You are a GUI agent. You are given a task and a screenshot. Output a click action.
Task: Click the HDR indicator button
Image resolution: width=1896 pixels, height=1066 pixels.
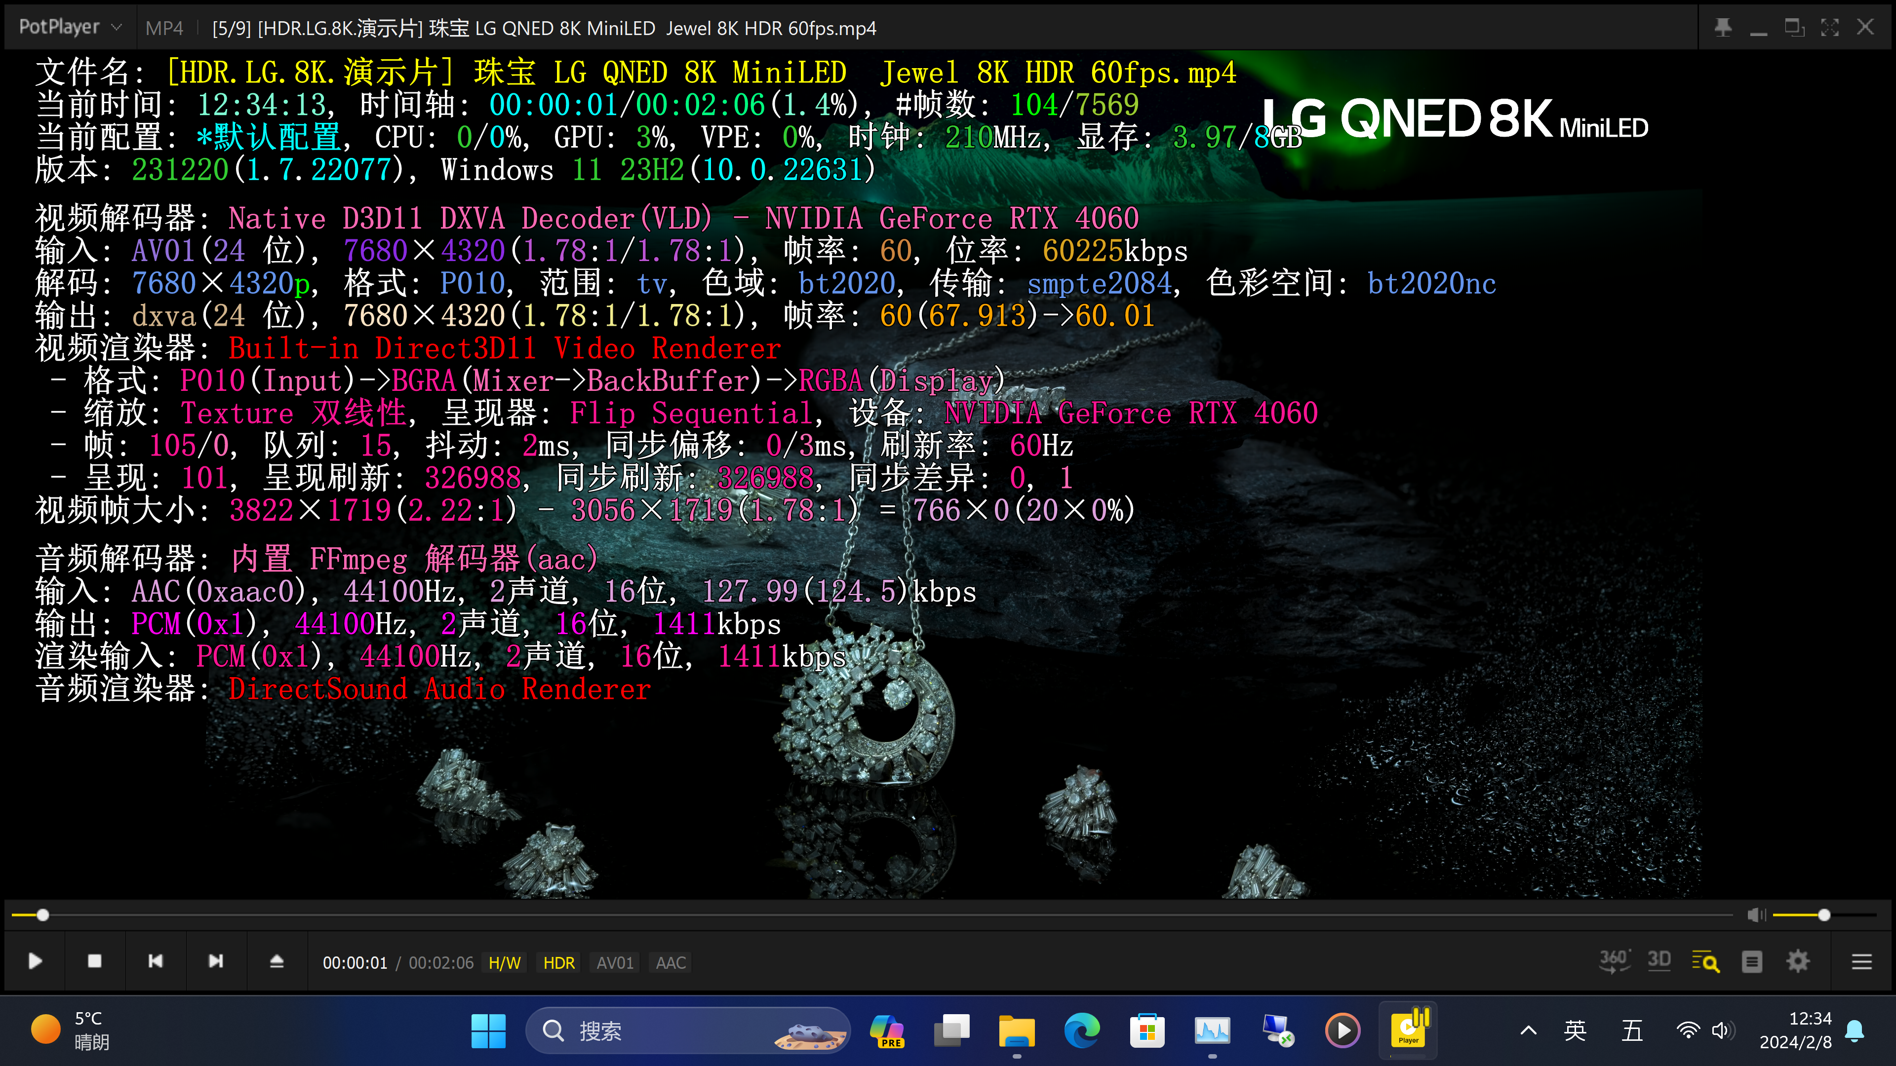(x=558, y=963)
